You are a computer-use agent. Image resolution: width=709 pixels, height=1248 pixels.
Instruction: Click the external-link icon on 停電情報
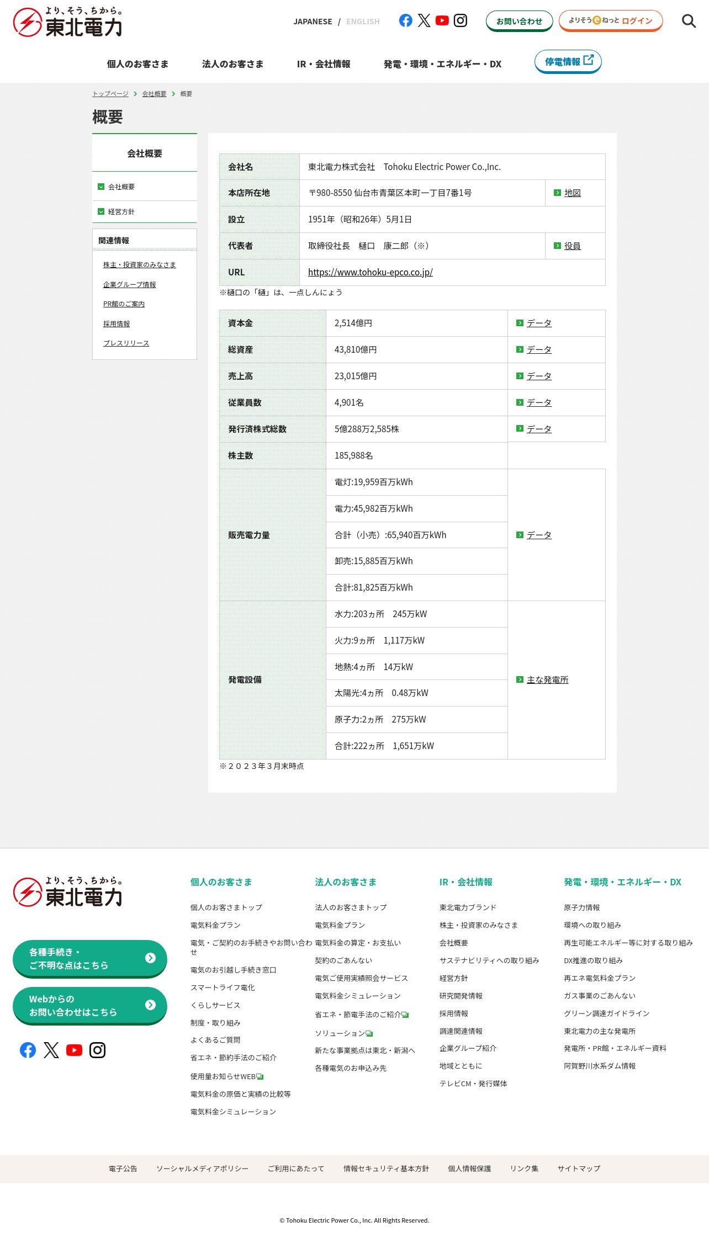(589, 60)
